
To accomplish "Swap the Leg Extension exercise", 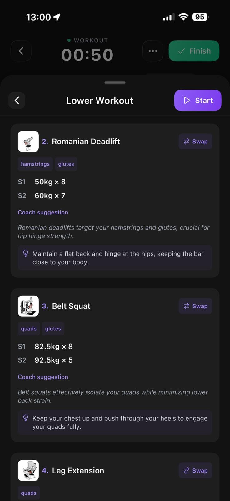I will point(195,470).
